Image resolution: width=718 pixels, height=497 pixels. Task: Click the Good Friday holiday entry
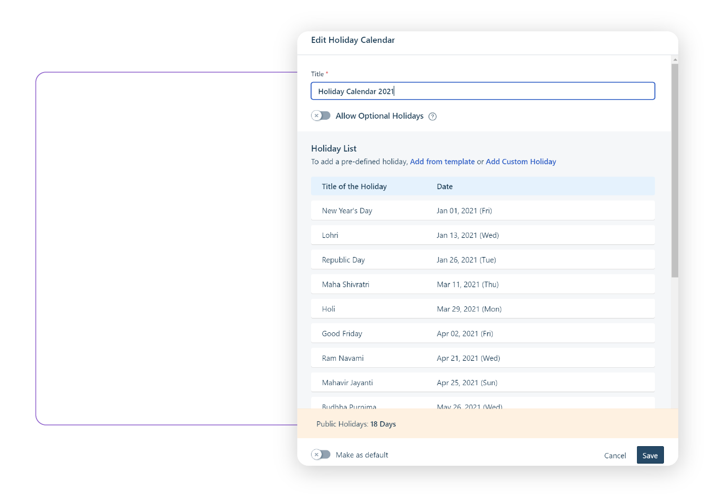[482, 334]
